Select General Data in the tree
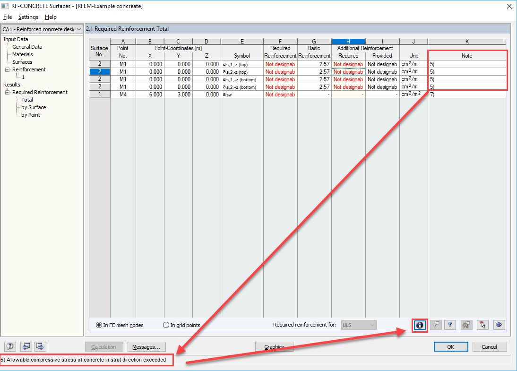The image size is (517, 371). tap(27, 47)
